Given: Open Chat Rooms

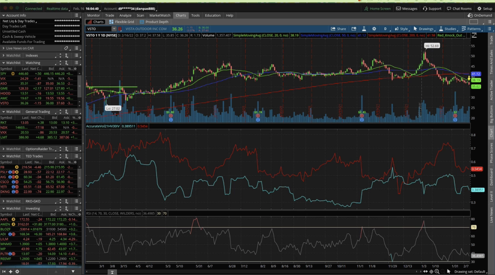Looking at the screenshot, I should [459, 8].
